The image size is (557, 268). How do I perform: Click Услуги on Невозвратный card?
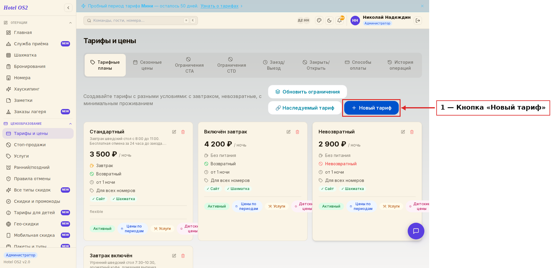[391, 206]
